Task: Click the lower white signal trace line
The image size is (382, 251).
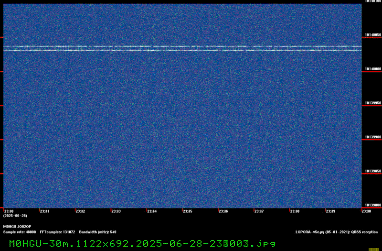Action: pyautogui.click(x=182, y=51)
